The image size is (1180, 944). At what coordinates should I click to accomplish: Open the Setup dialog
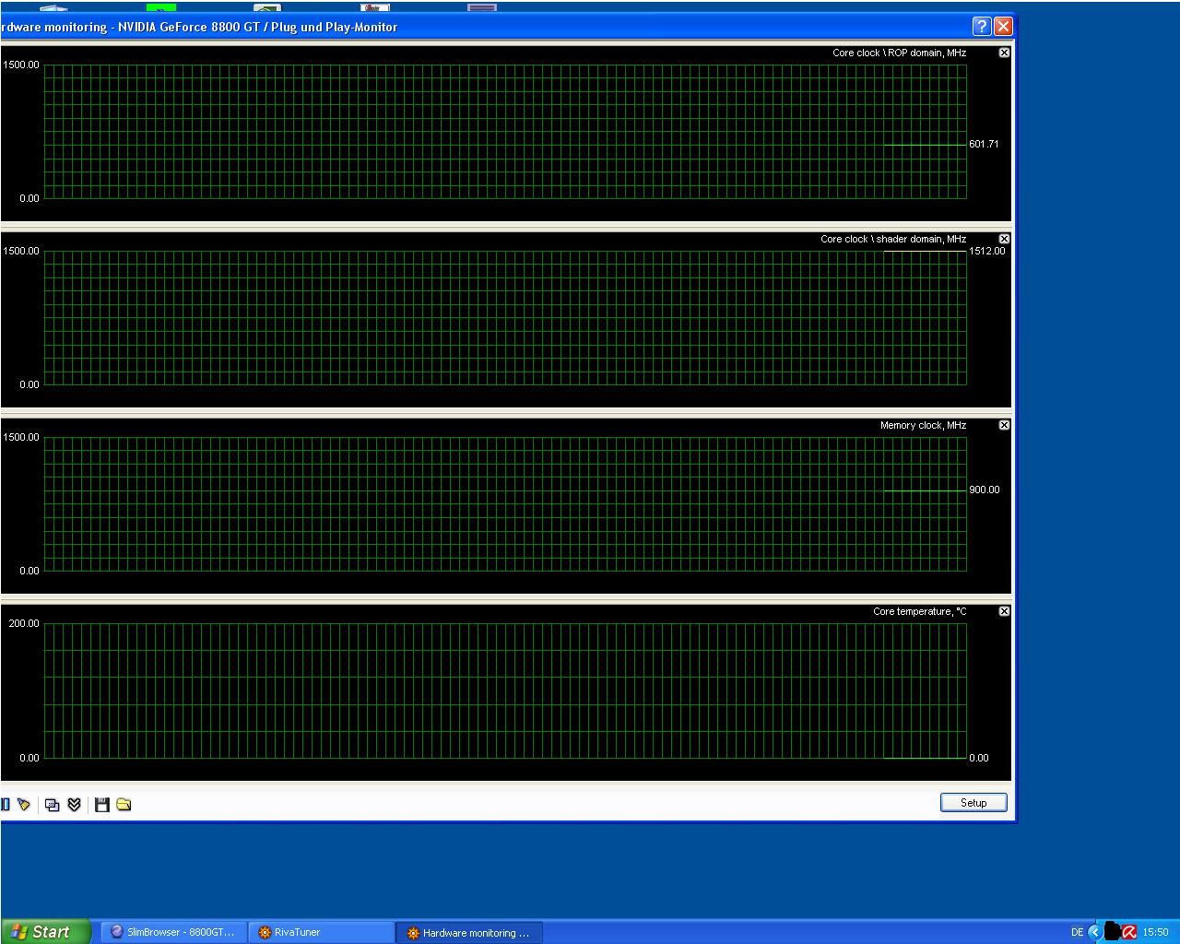(973, 802)
